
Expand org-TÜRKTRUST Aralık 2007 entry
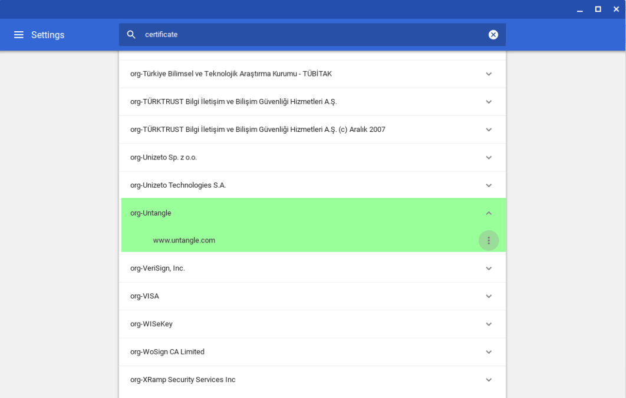tap(488, 130)
